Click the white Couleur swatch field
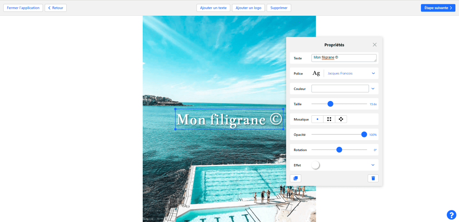Viewport: 459px width, 222px height. pos(340,88)
